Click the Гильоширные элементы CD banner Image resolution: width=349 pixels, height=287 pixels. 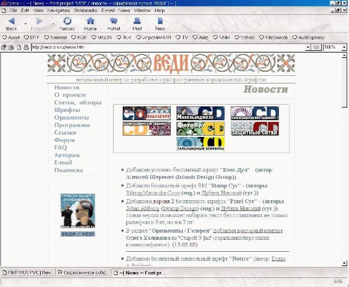(x=201, y=144)
